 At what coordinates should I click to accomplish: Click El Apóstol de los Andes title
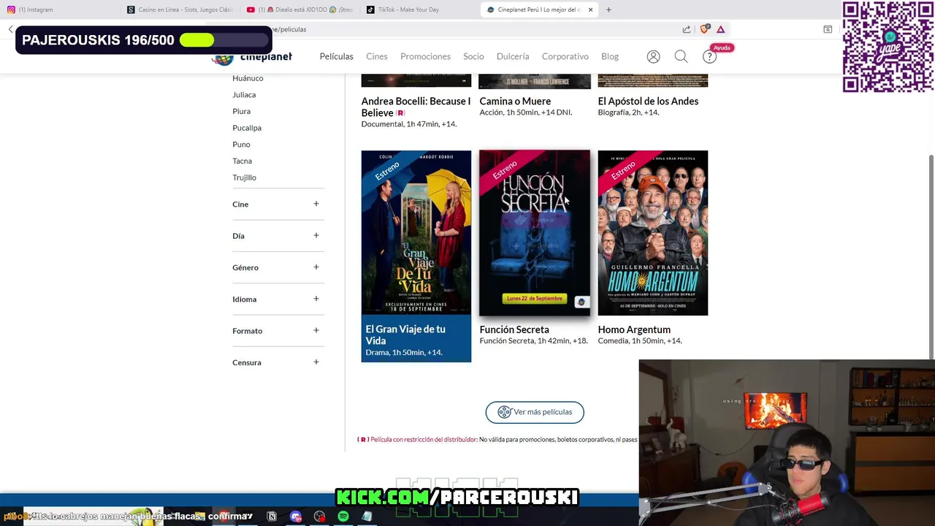648,101
